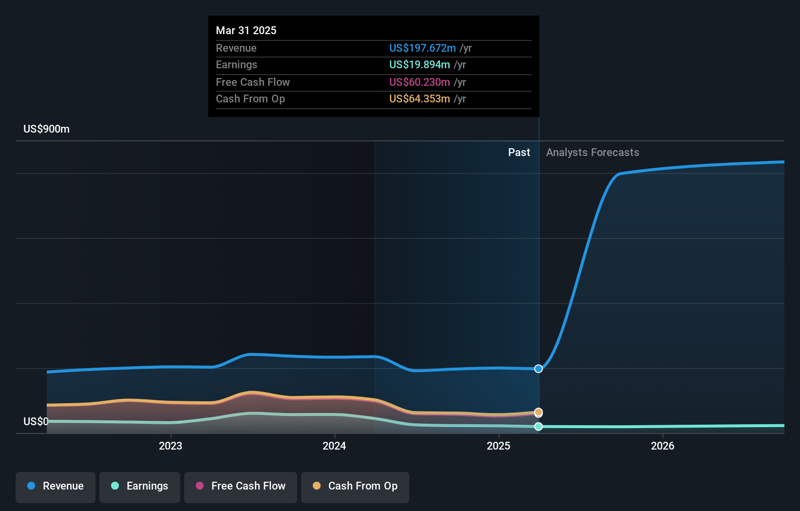Viewport: 800px width, 511px height.
Task: Click the US$64.353m cash from op value
Action: [419, 99]
